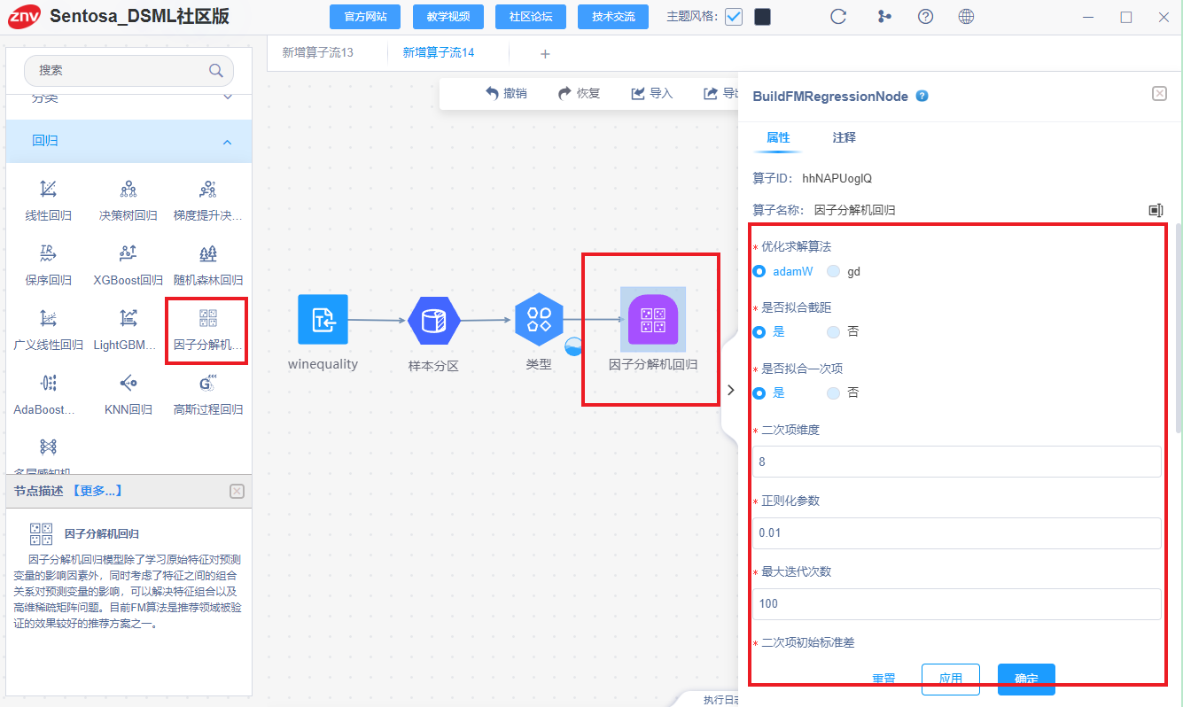Open the 注释 tab

(844, 138)
